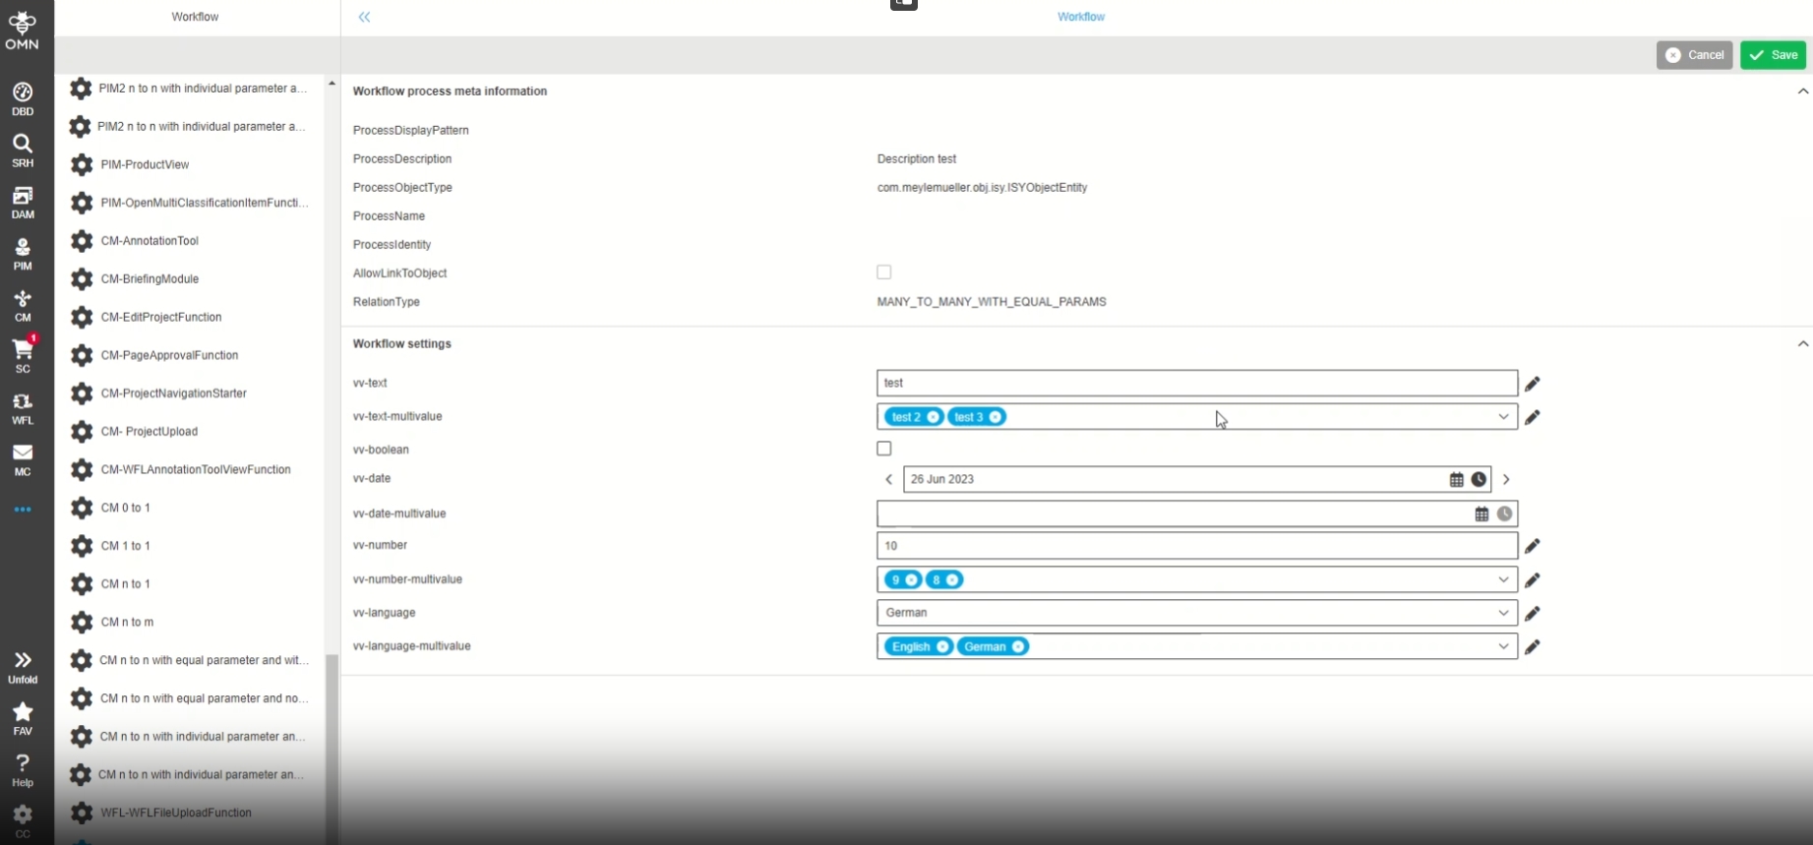The width and height of the screenshot is (1813, 845).
Task: Edit vv-number with pencil icon
Action: 1532,546
